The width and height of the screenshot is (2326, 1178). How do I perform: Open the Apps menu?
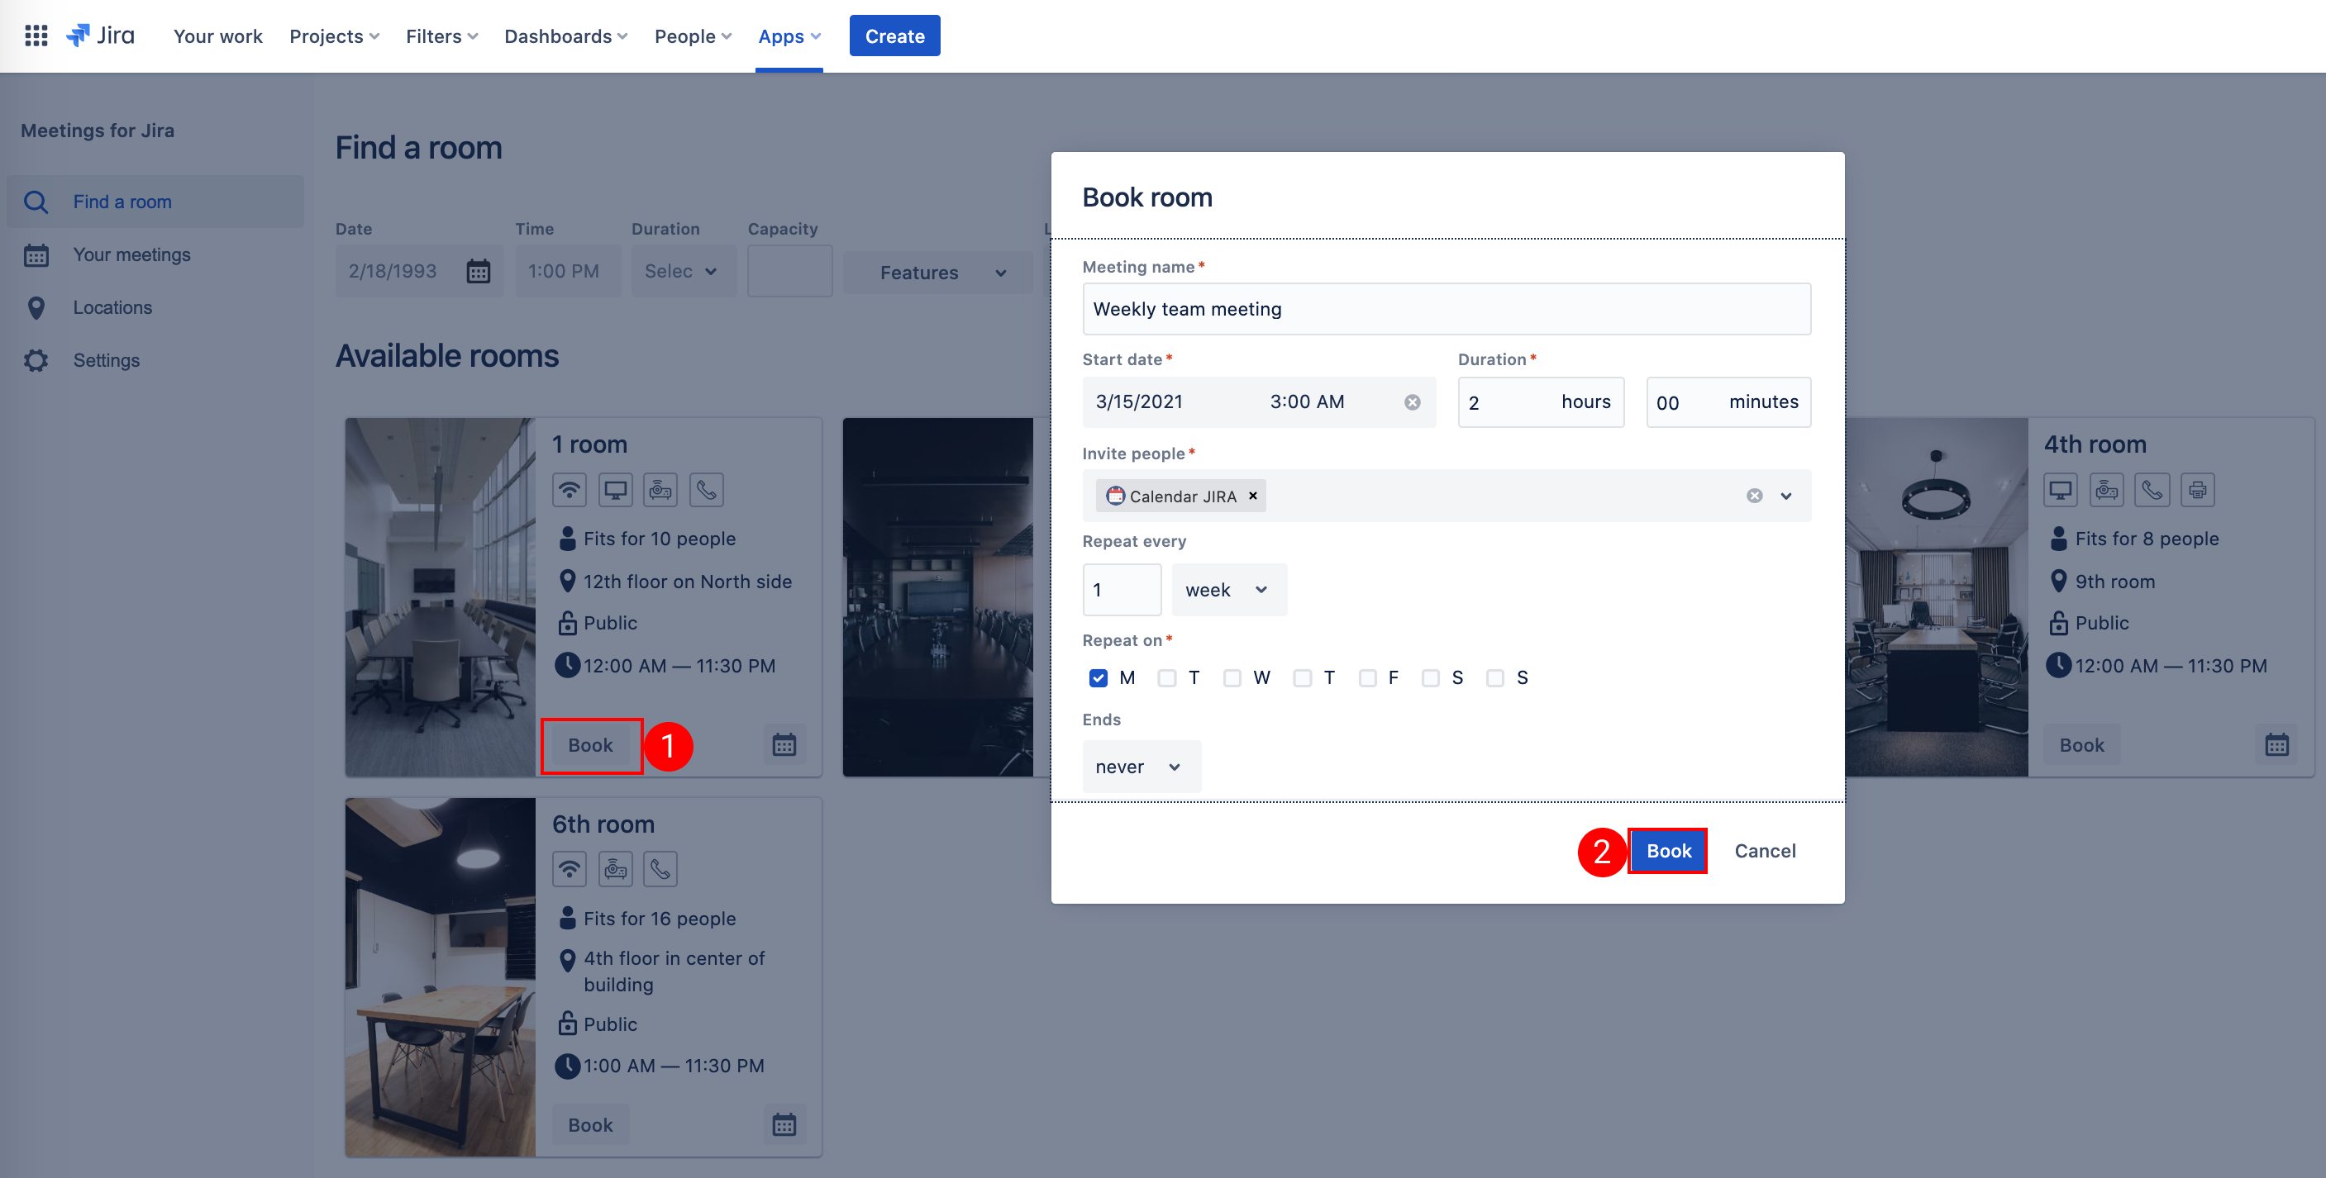tap(789, 36)
